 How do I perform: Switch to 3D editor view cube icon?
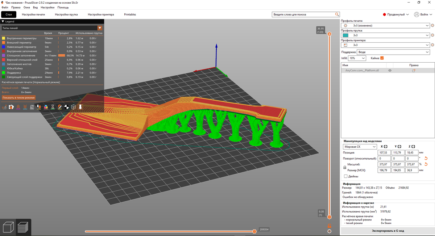(x=8, y=227)
